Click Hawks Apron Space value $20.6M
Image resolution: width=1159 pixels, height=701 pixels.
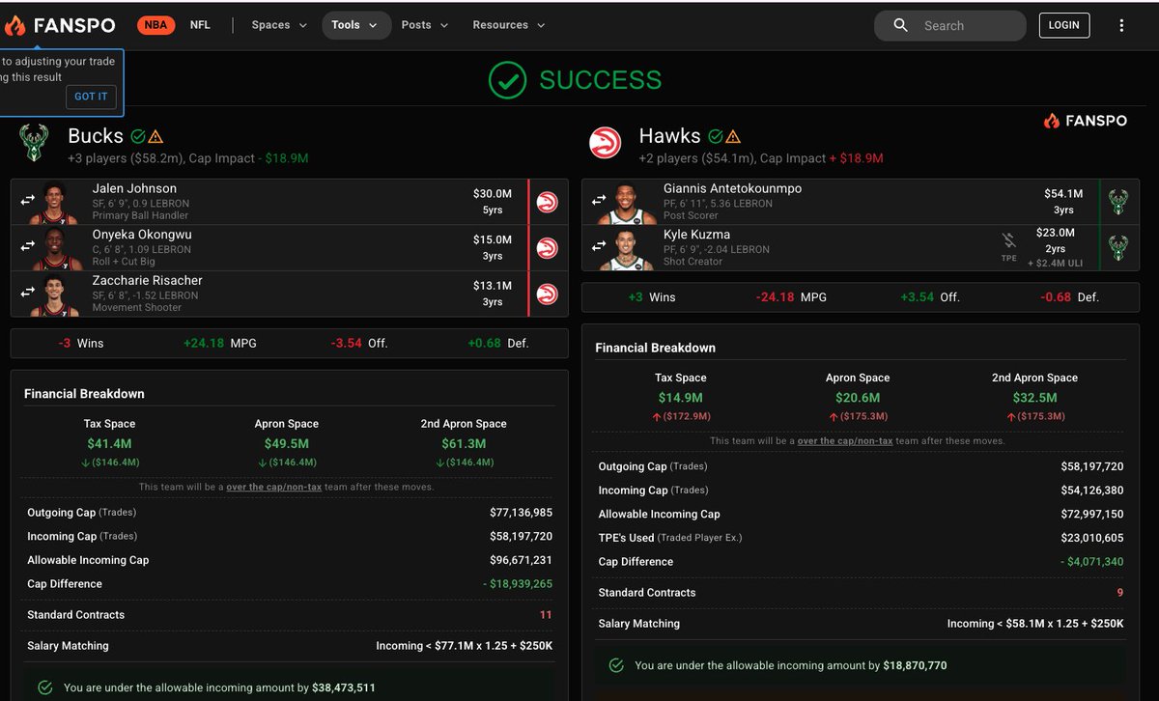858,398
